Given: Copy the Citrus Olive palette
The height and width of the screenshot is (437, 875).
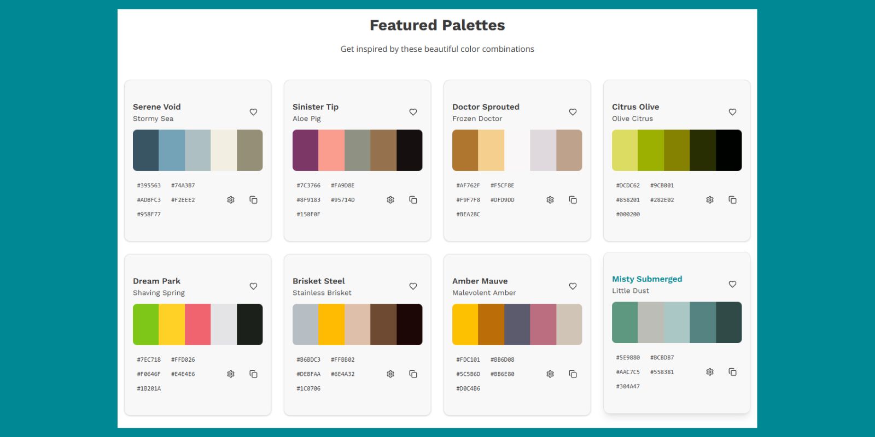Looking at the screenshot, I should (x=732, y=200).
